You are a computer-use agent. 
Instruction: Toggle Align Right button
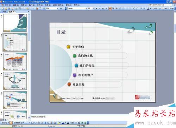pos(117,8)
